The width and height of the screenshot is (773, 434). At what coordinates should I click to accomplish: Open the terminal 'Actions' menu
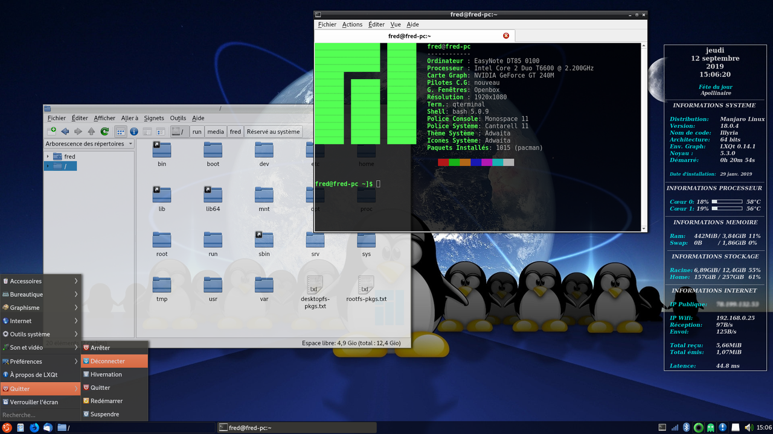point(352,25)
